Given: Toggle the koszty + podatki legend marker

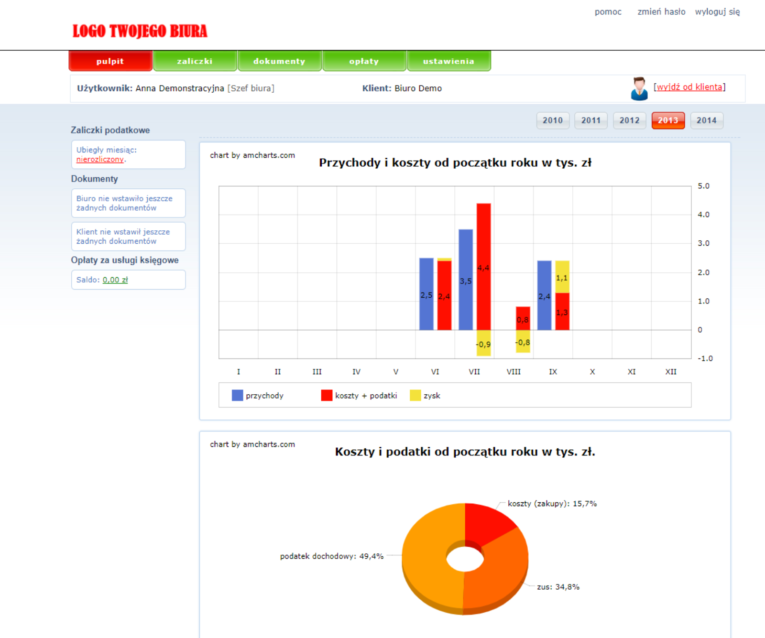Looking at the screenshot, I should coord(327,395).
